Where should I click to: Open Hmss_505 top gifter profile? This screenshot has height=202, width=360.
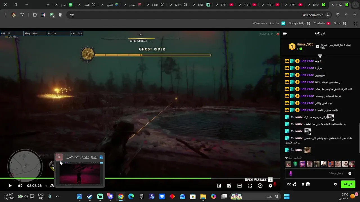point(305,44)
